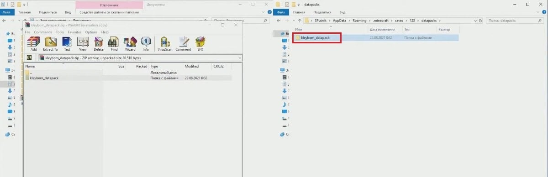Click the Comment icon in WinRAR

click(183, 44)
